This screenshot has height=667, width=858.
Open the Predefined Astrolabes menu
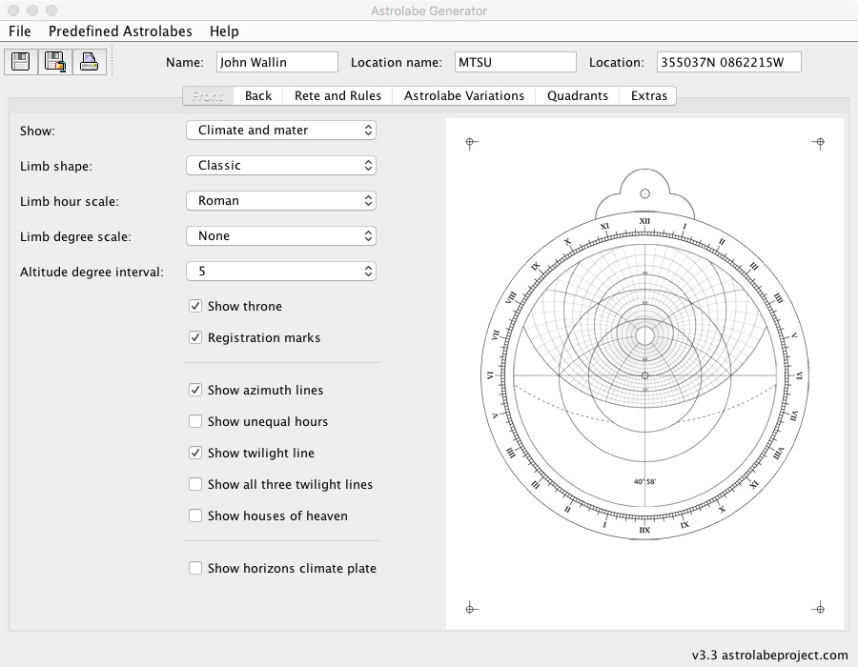[x=120, y=30]
